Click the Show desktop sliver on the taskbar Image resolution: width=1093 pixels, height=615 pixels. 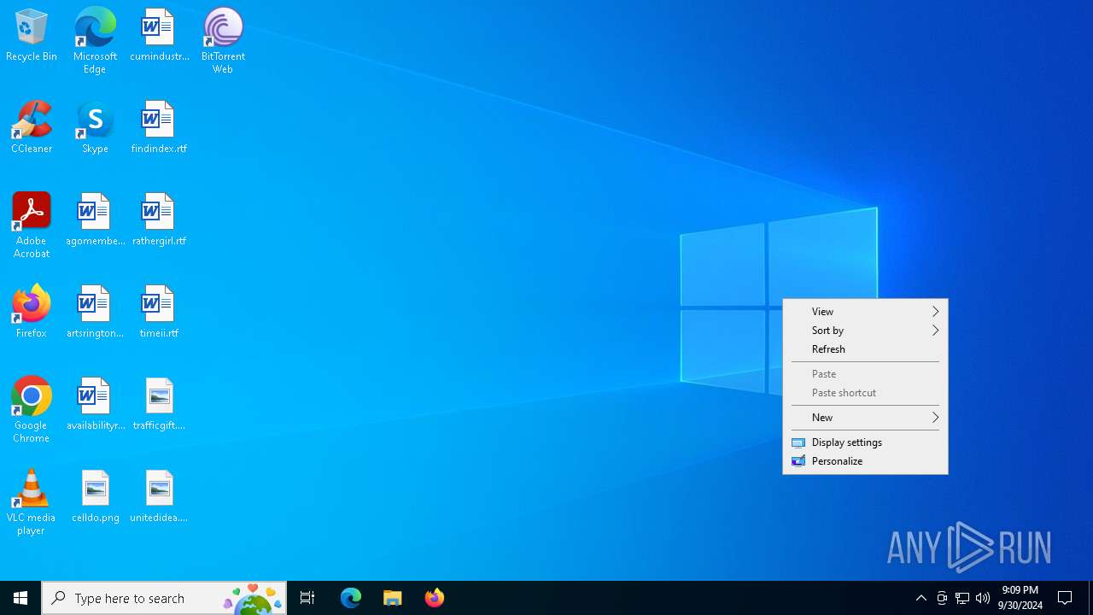coord(1090,598)
